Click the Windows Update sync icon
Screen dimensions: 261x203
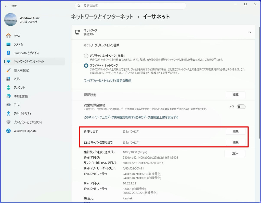point(8,131)
